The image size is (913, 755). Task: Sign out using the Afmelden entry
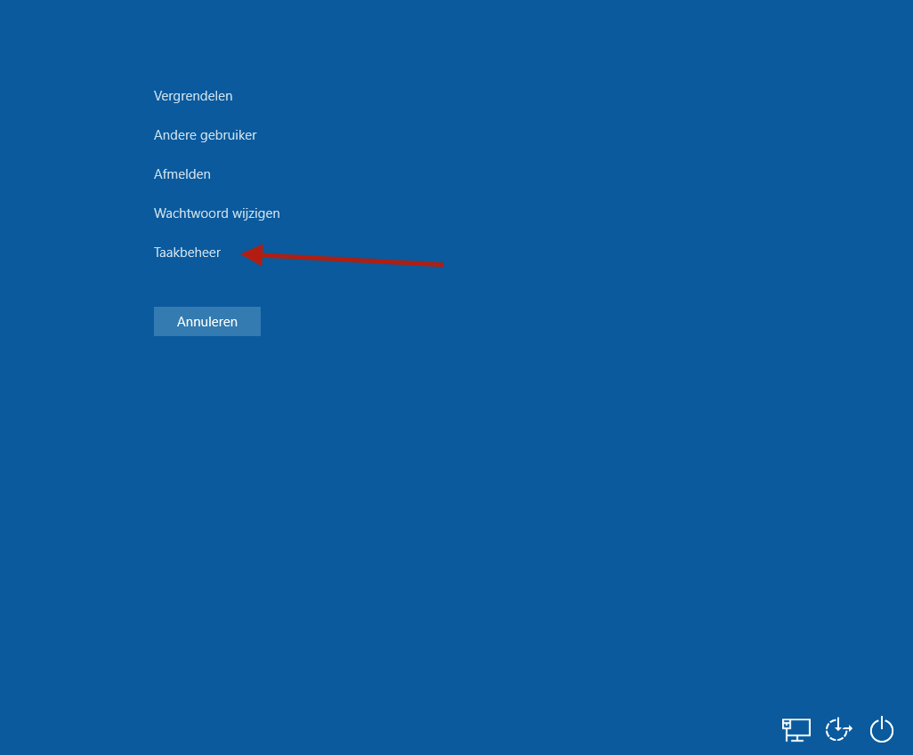[182, 174]
